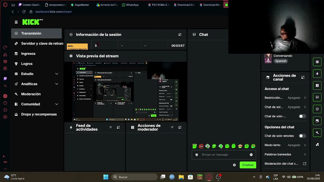Screen dimensions: 324x182
Task: Open Twitch shortcut in Opera sidebar
Action: (x=5, y=79)
